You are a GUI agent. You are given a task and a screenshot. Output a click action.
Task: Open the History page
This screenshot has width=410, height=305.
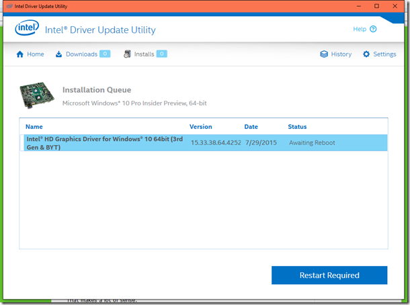click(x=336, y=54)
